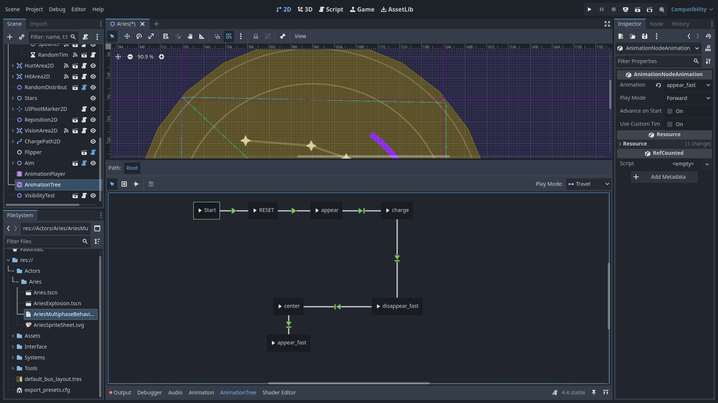Open the Animation appear_fast dropdown
The image size is (718, 403).
pos(688,85)
